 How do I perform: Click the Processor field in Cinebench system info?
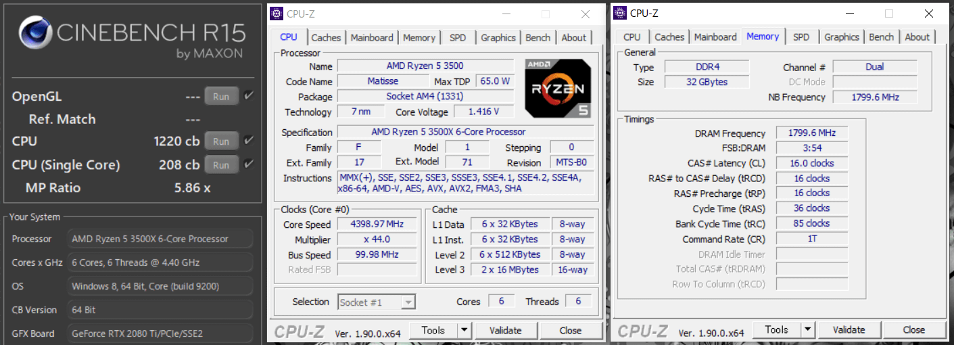point(160,239)
